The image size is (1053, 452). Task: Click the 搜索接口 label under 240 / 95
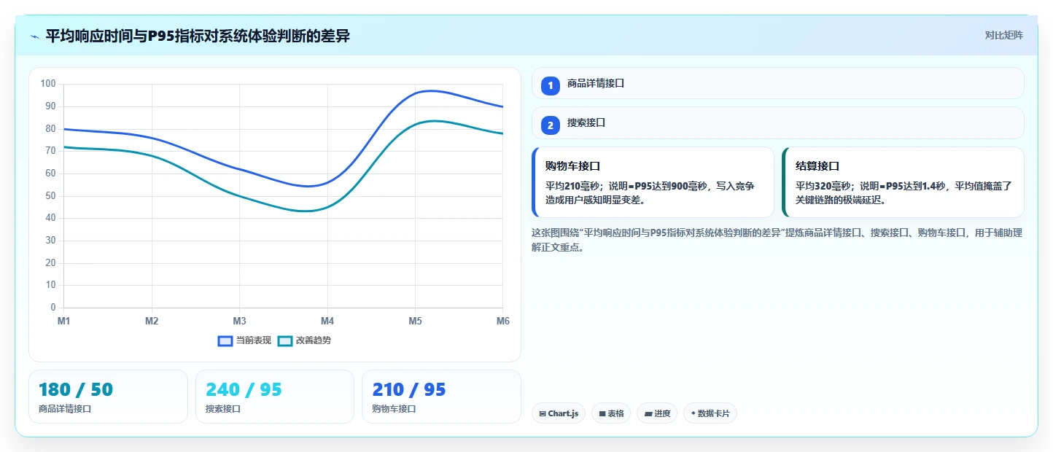[223, 409]
